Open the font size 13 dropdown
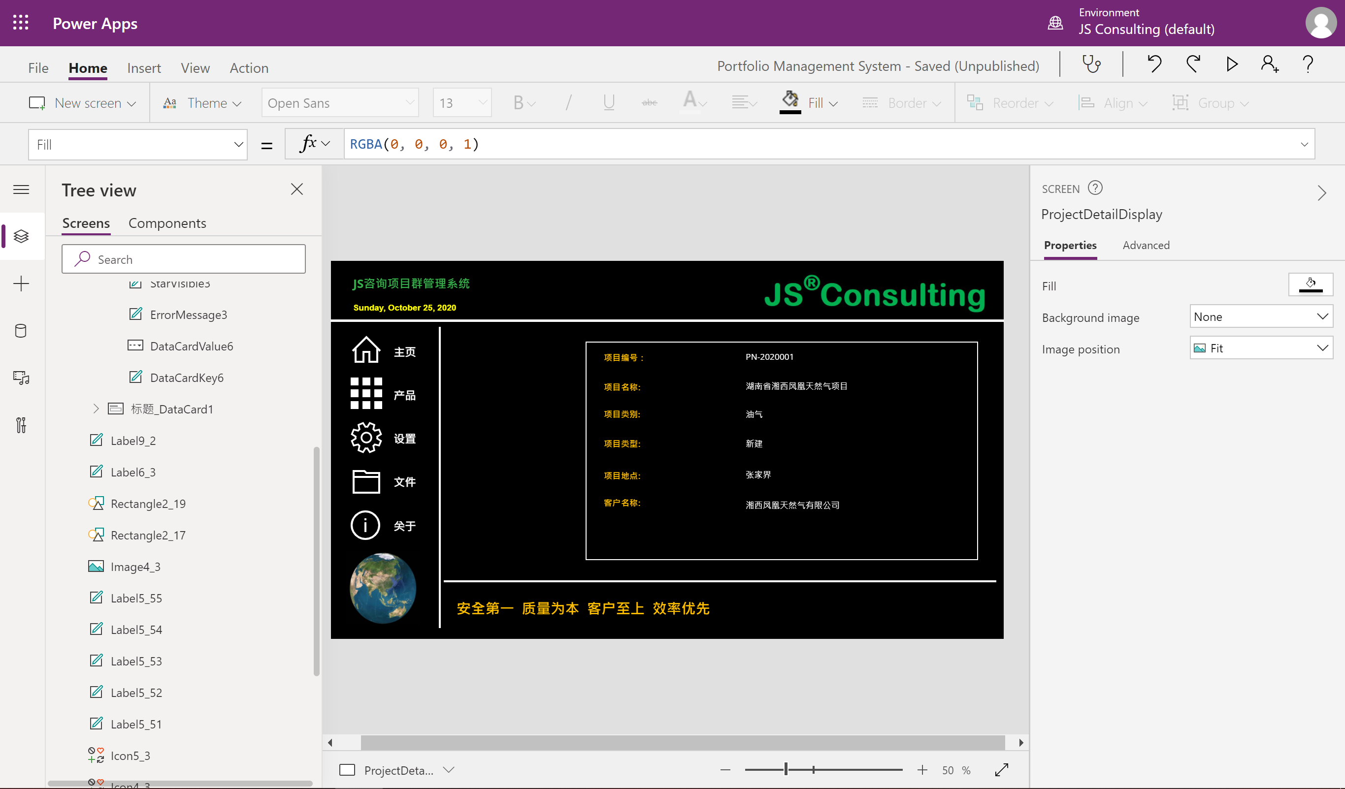The image size is (1345, 789). [462, 103]
